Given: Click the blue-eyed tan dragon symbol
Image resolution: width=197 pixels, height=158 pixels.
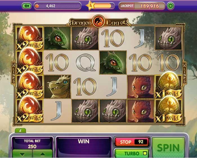Looking at the screenshot, I should click(57, 86).
